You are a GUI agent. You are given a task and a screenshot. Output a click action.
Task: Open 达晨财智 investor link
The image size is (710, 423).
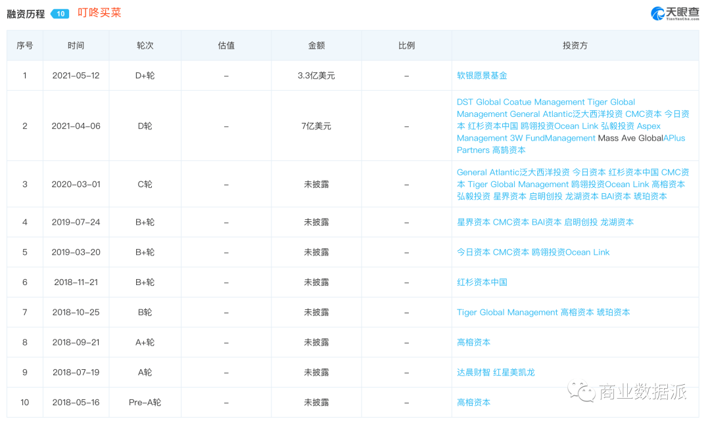(473, 372)
